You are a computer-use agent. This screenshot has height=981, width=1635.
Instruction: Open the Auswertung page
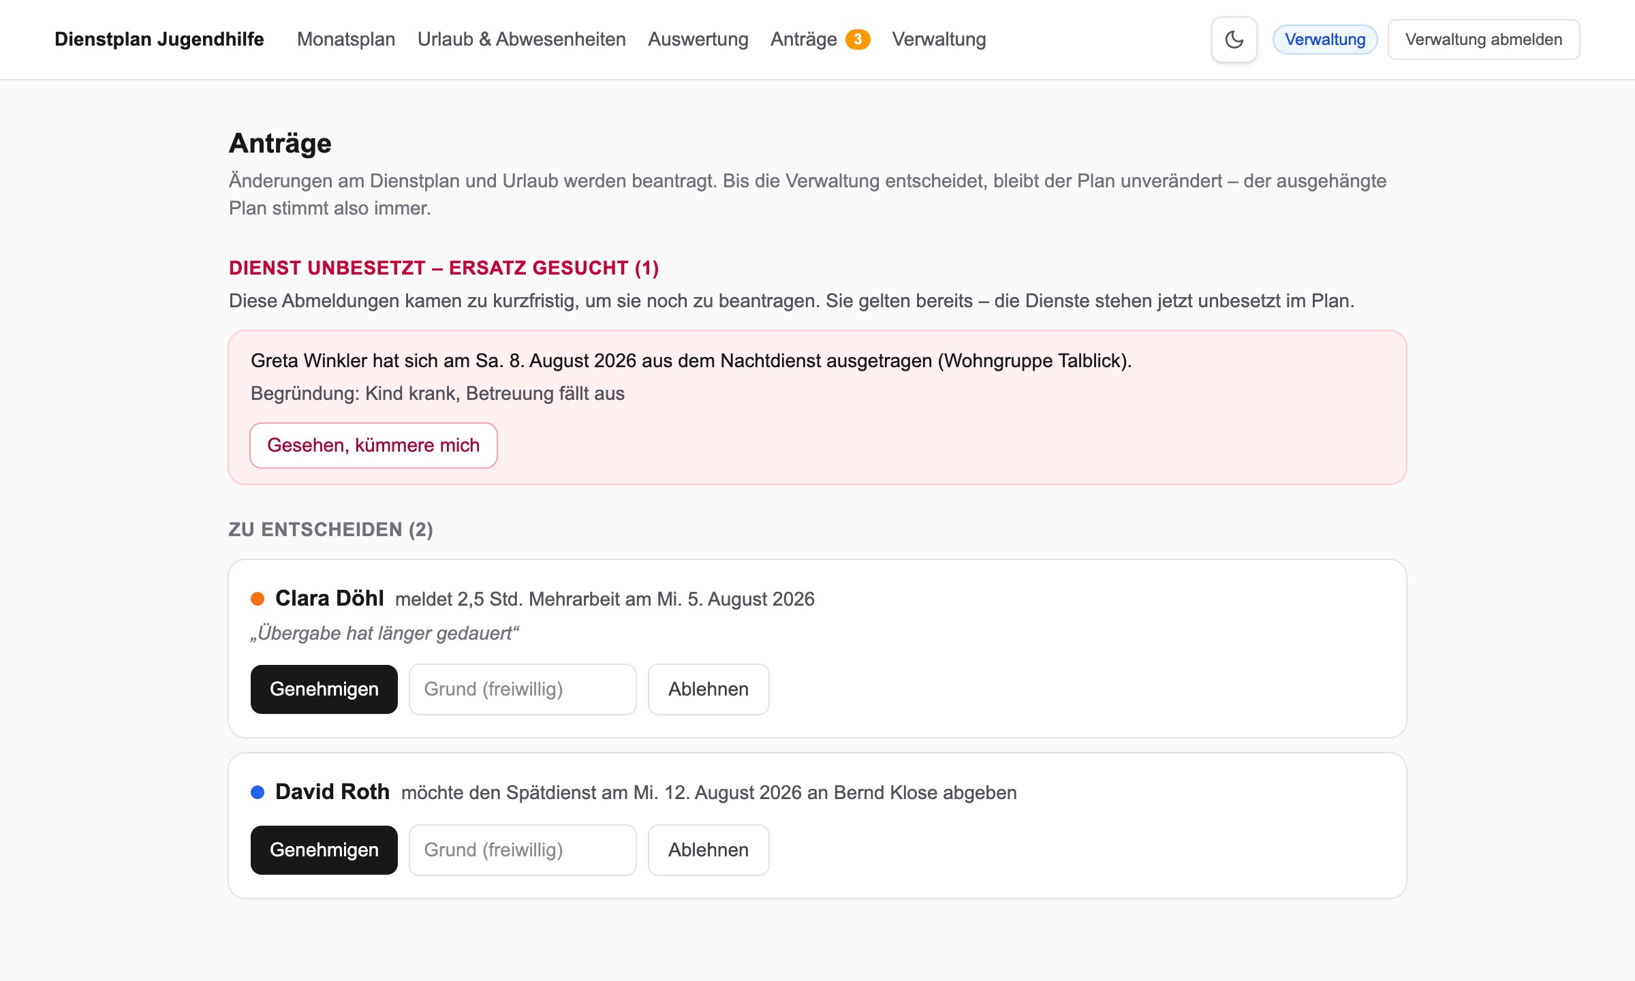tap(698, 40)
